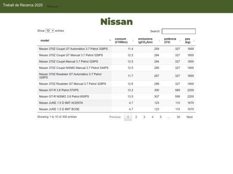Go to pagination page 3
The image size is (233, 174).
pos(144,117)
